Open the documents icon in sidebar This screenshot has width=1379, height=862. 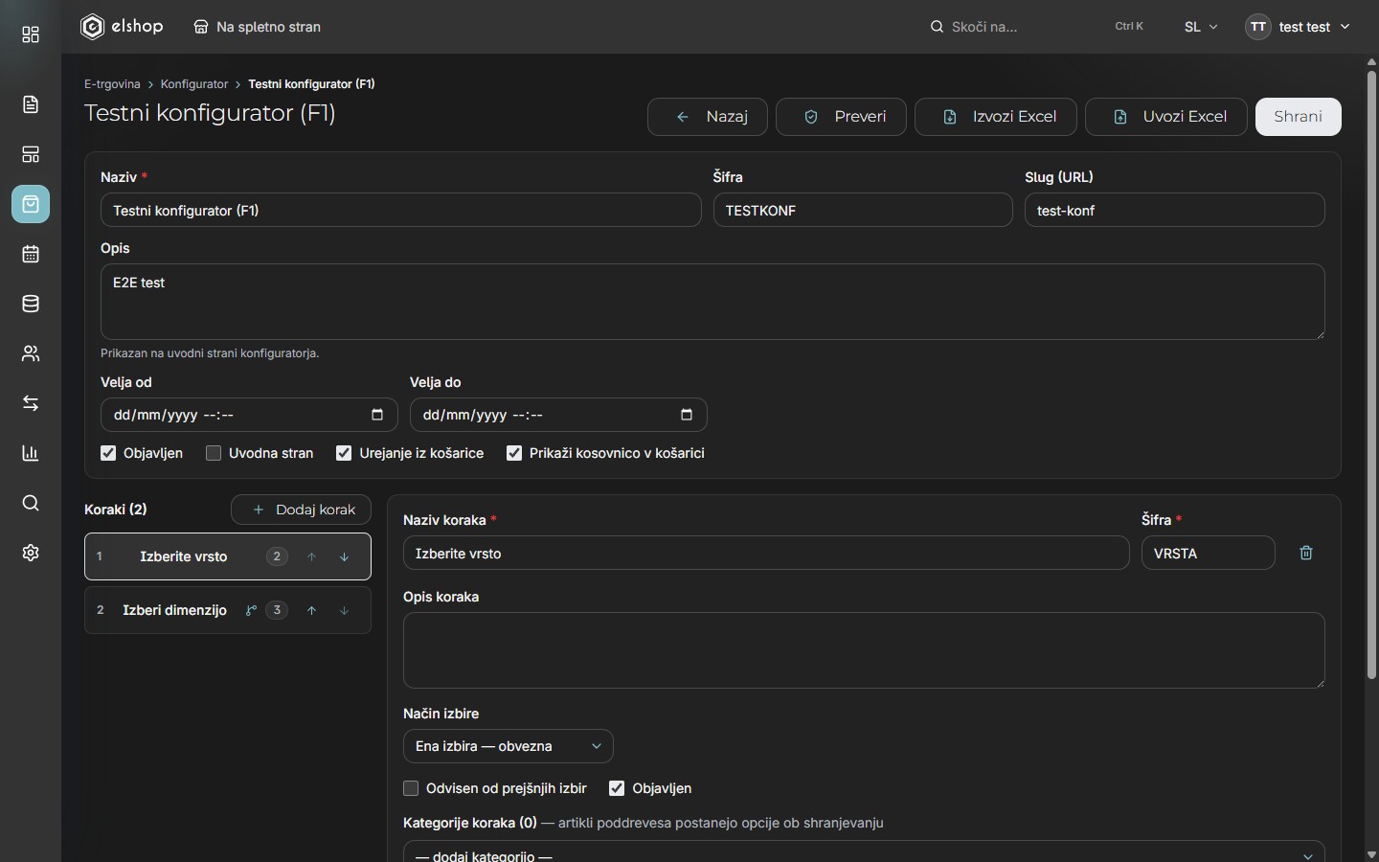pos(31,104)
